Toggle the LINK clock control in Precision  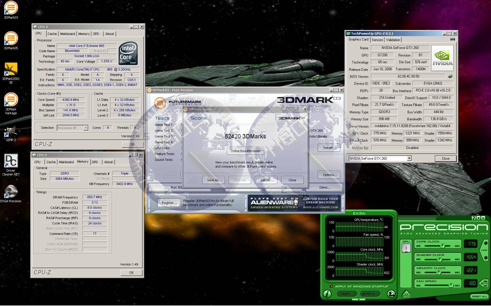pyautogui.click(x=484, y=250)
